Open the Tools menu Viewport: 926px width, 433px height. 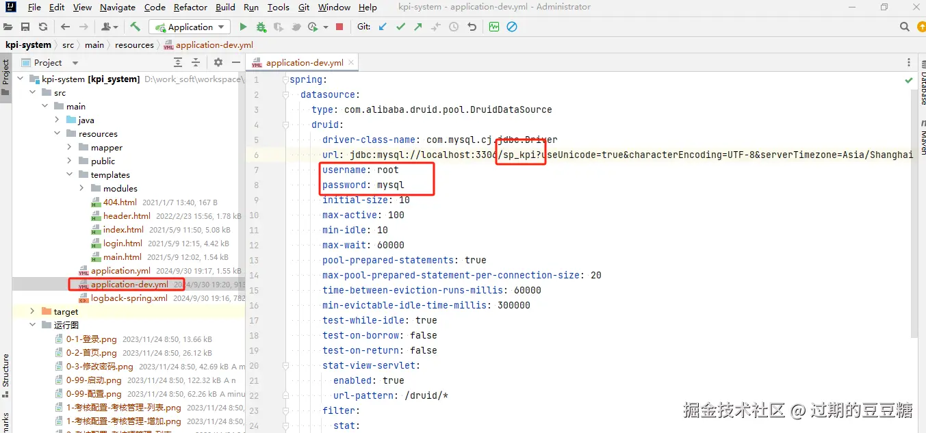pyautogui.click(x=278, y=7)
